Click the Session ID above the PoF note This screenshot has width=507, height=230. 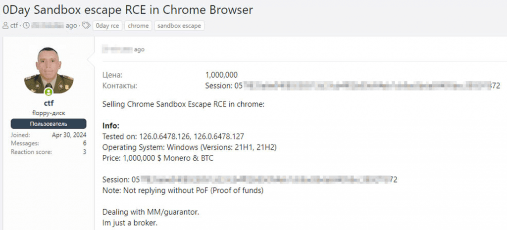pos(250,179)
